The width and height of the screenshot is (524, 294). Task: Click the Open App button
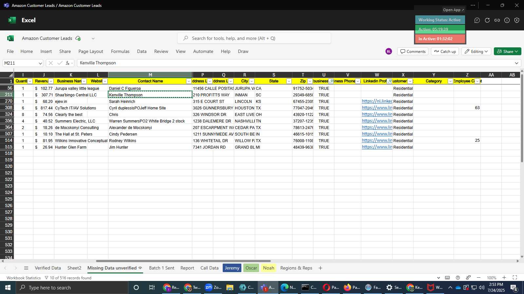tap(454, 10)
